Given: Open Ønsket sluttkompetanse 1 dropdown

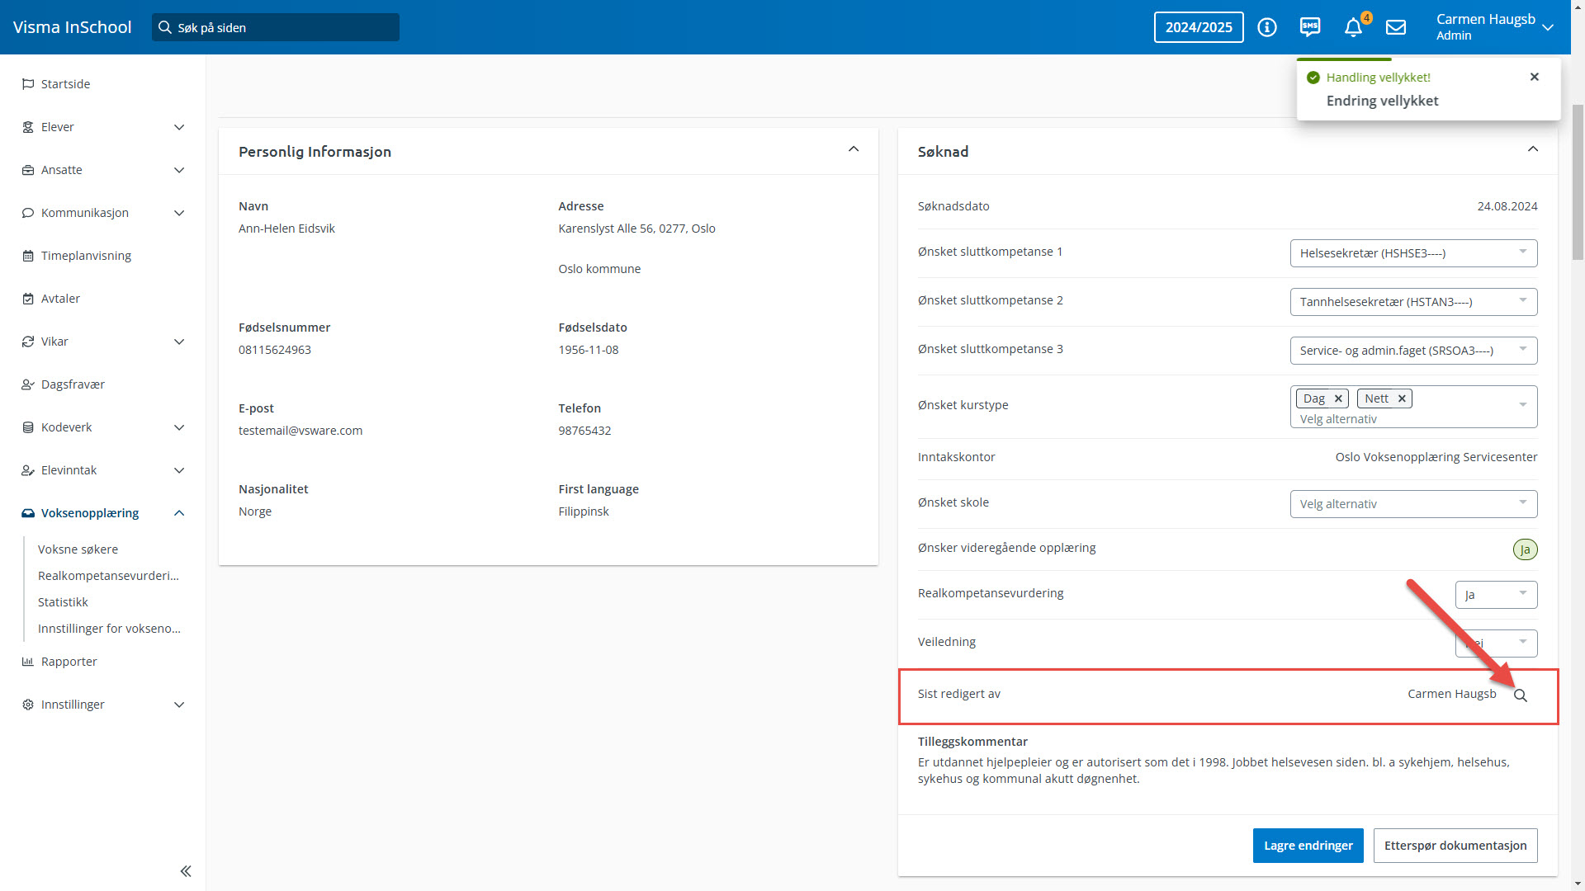Looking at the screenshot, I should [x=1413, y=253].
